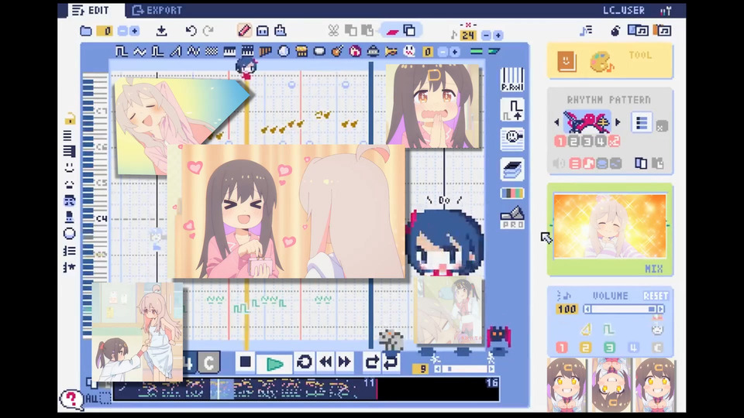Click the color stripes swatch
The image size is (744, 418).
(x=512, y=193)
